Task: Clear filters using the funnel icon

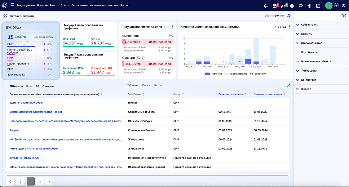Action: click(344, 16)
